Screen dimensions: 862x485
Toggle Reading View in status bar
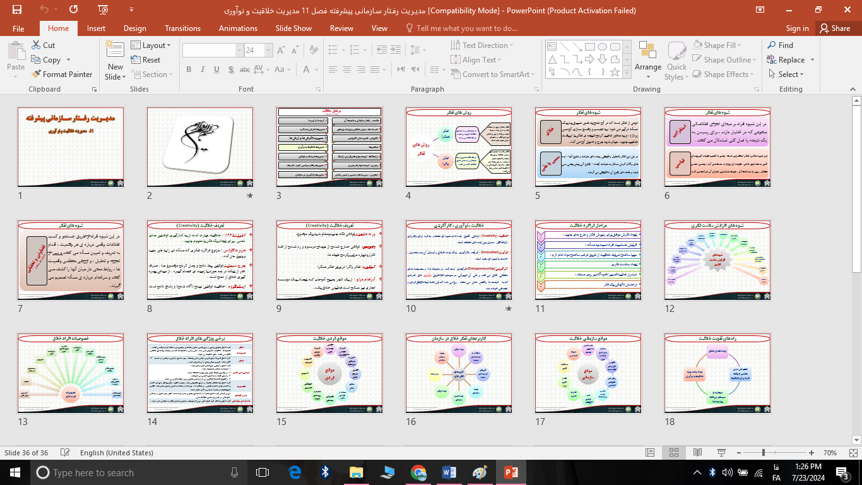click(x=696, y=453)
